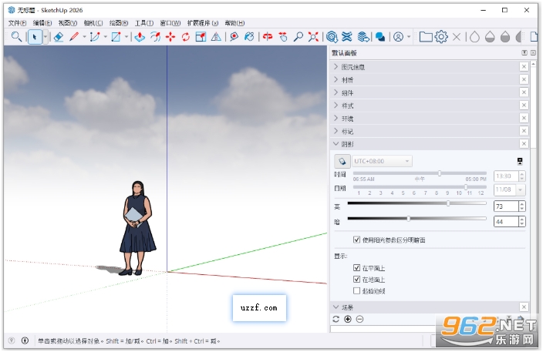The image size is (543, 352).
Task: Expand the 组件 panel
Action: click(425, 92)
